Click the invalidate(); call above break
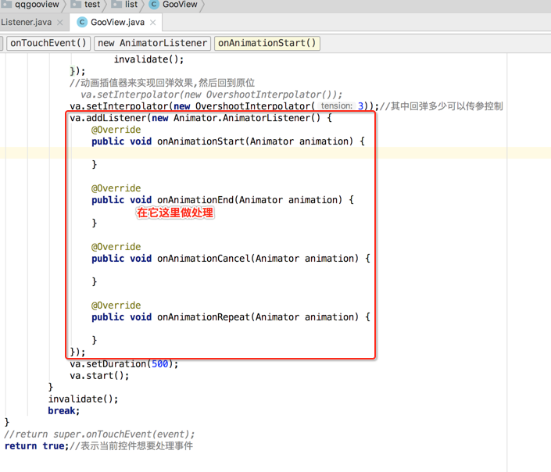This screenshot has height=472, width=551. (84, 399)
